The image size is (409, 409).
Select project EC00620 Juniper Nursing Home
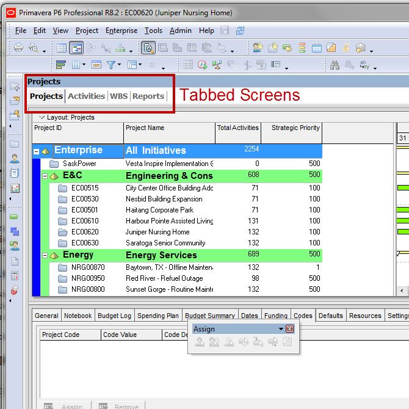pos(178,232)
